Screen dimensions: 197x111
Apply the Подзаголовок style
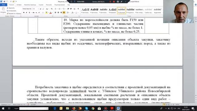[x=131, y=10]
